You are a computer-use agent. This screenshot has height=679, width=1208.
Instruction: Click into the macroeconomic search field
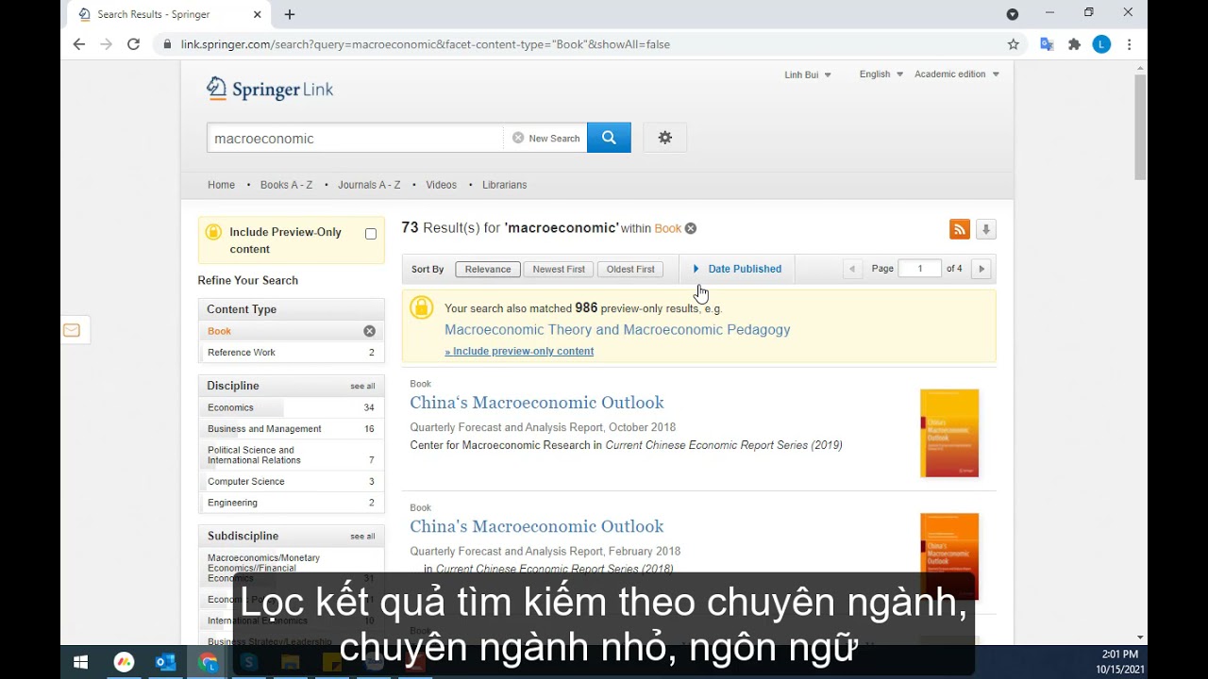coord(355,138)
